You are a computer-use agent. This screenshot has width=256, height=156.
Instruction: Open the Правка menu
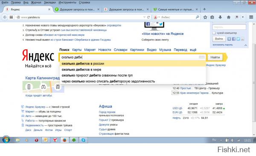click(16, 3)
